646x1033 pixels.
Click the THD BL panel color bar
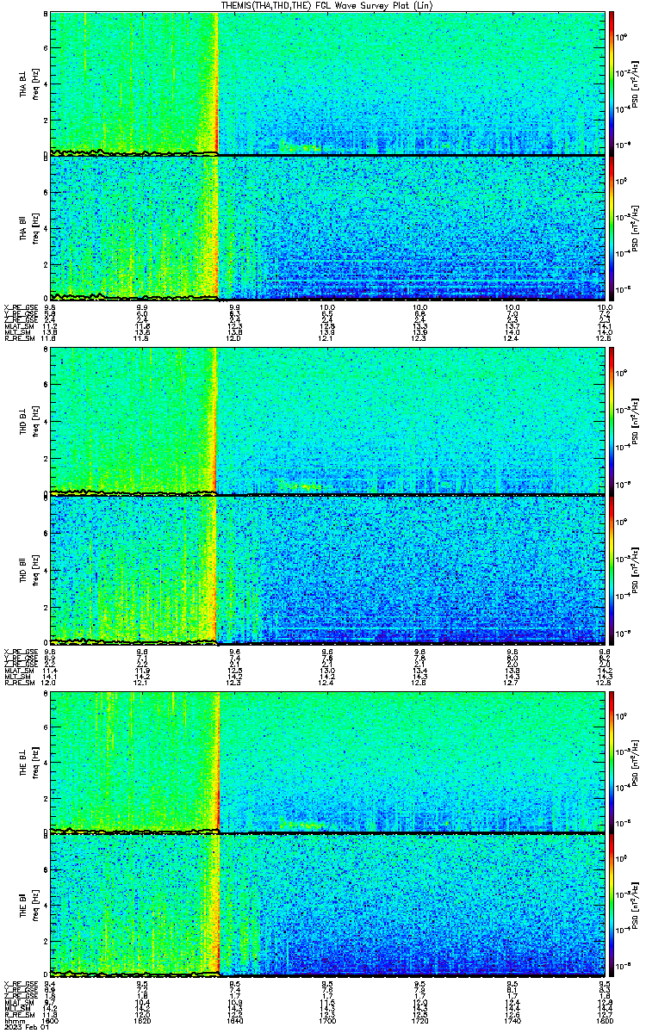click(x=612, y=421)
